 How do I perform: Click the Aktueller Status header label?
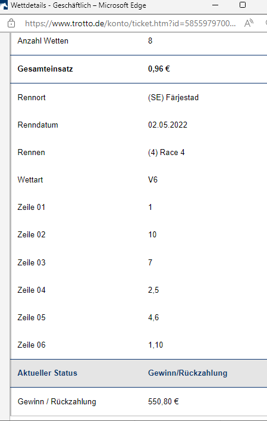[48, 373]
